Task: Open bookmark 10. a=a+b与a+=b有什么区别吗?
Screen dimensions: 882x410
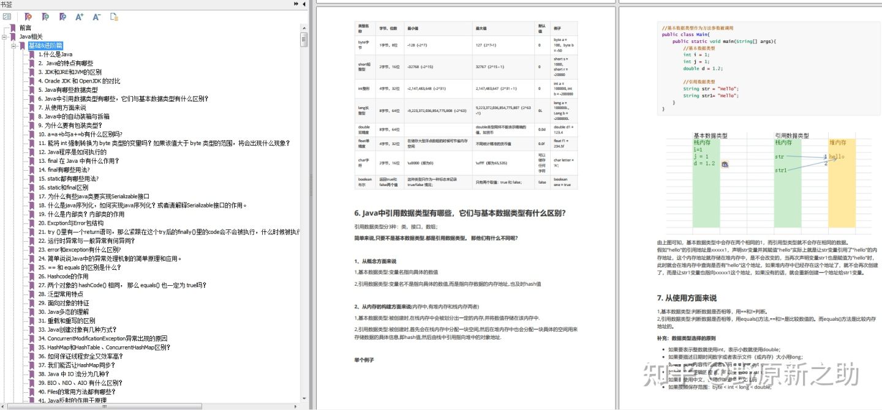Action: tap(80, 134)
